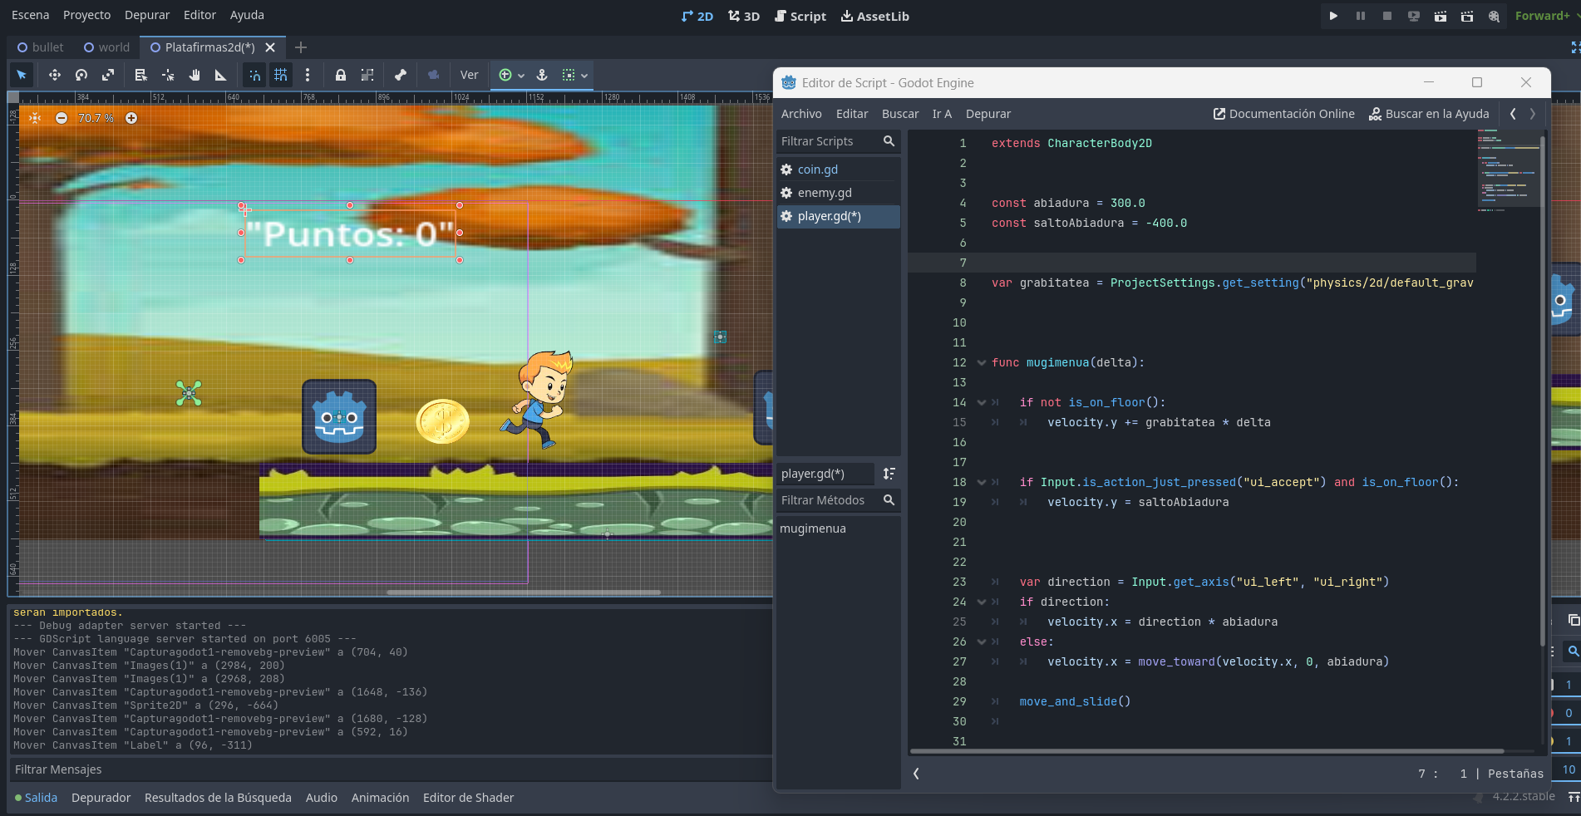
Task: Toggle the script panel left arrow
Action: click(x=916, y=774)
